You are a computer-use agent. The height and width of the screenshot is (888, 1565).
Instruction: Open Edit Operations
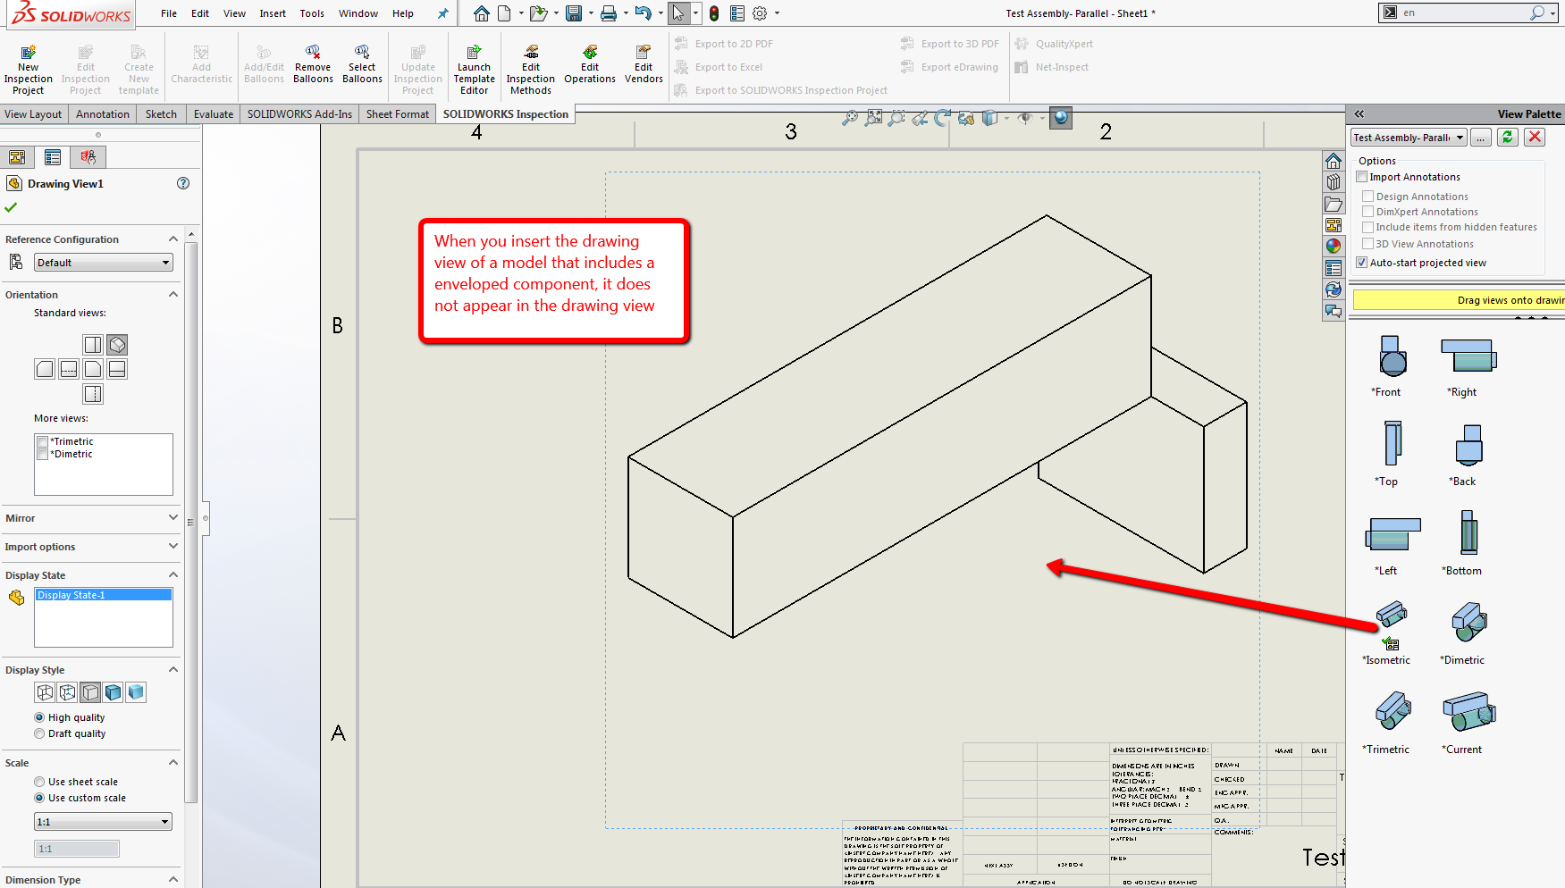click(x=590, y=63)
